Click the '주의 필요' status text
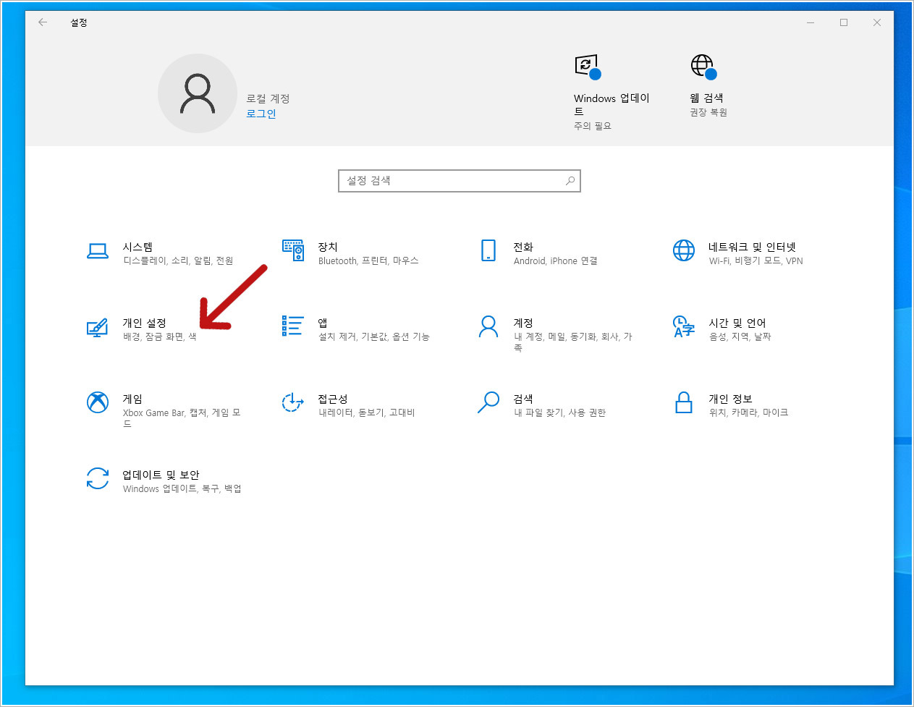The height and width of the screenshot is (707, 914). click(593, 126)
